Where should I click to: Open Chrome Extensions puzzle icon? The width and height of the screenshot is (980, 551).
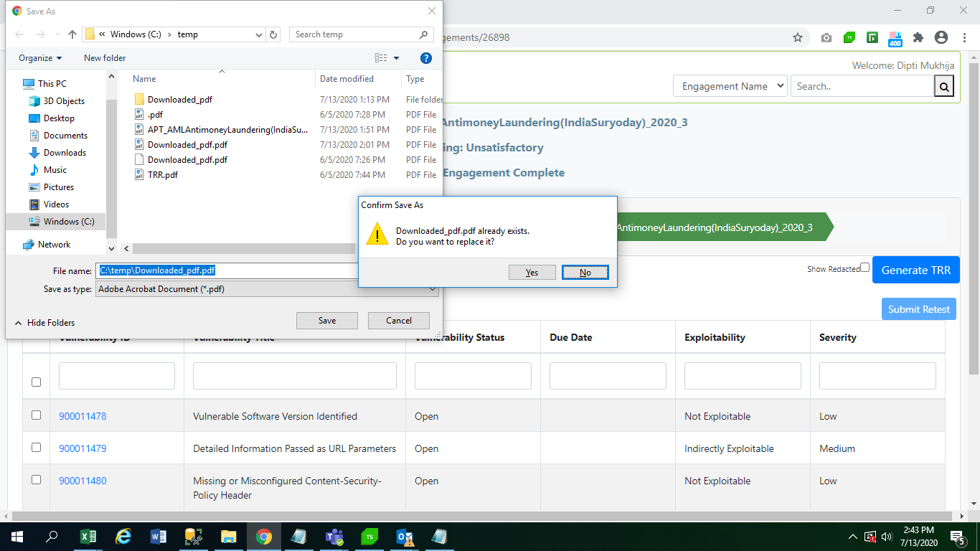pyautogui.click(x=918, y=37)
